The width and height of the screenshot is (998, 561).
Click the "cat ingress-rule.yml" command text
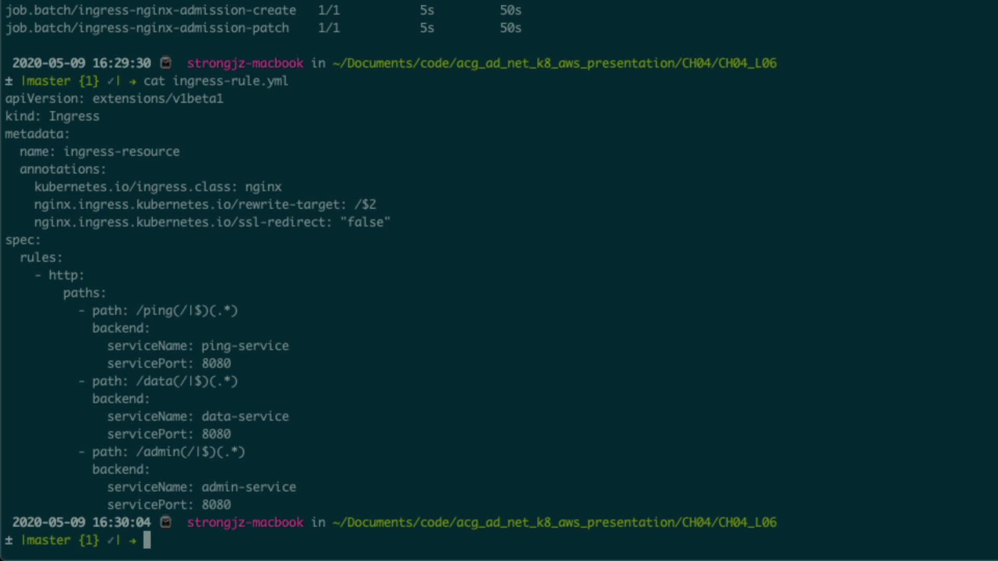click(x=216, y=81)
